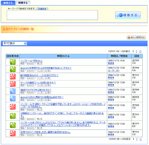The image size is (149, 145).
Task: Open the question サーバの推奨スペックはありますか?
Action: tap(38, 83)
